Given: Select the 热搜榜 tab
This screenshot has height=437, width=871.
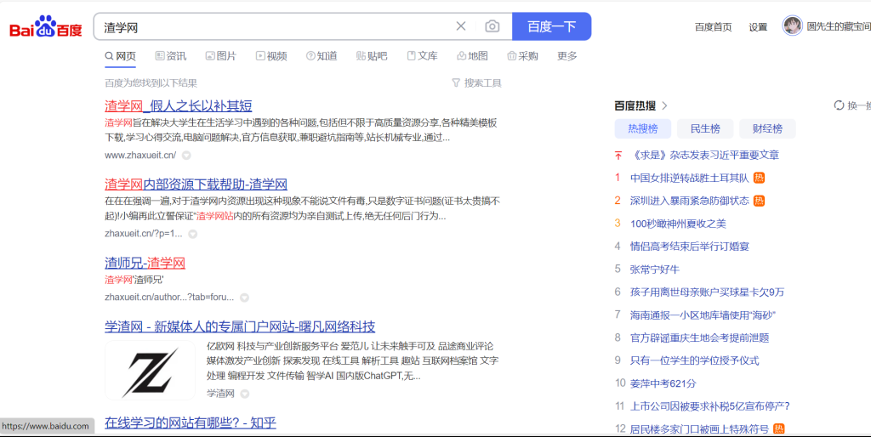Looking at the screenshot, I should coord(643,129).
